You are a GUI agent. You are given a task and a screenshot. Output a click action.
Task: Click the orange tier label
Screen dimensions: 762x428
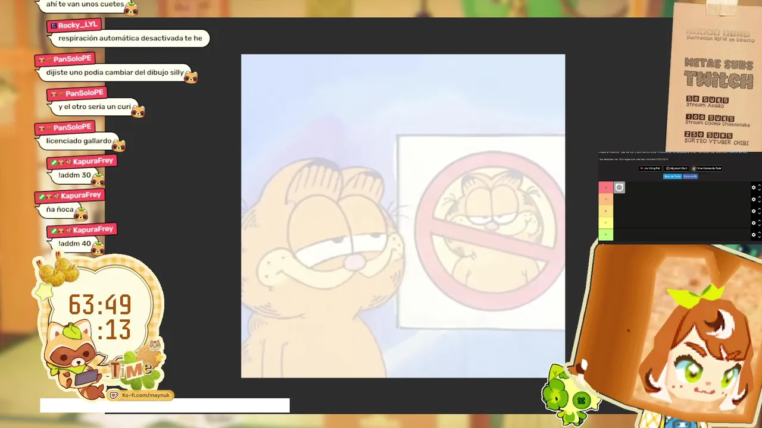(x=605, y=199)
